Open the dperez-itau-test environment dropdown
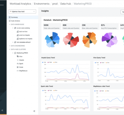The width and height of the screenshot is (124, 115). (x=22, y=11)
